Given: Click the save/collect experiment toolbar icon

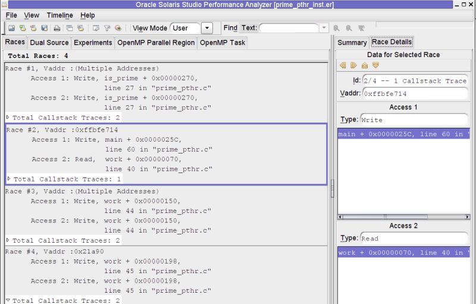Looking at the screenshot, I should 44,28.
